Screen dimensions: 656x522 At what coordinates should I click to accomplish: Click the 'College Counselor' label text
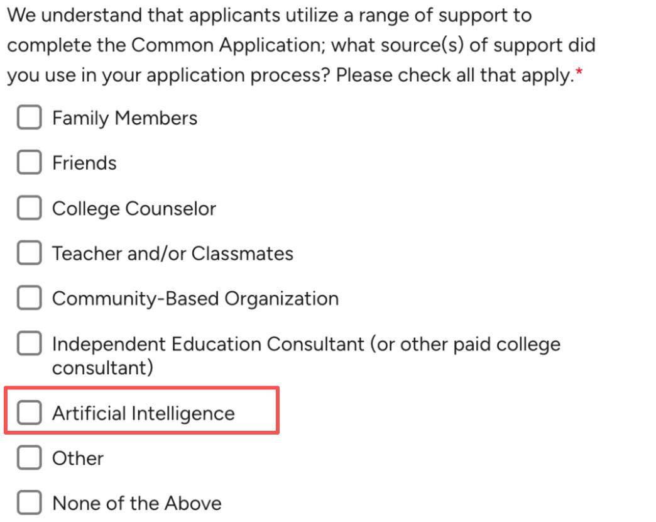pyautogui.click(x=134, y=208)
